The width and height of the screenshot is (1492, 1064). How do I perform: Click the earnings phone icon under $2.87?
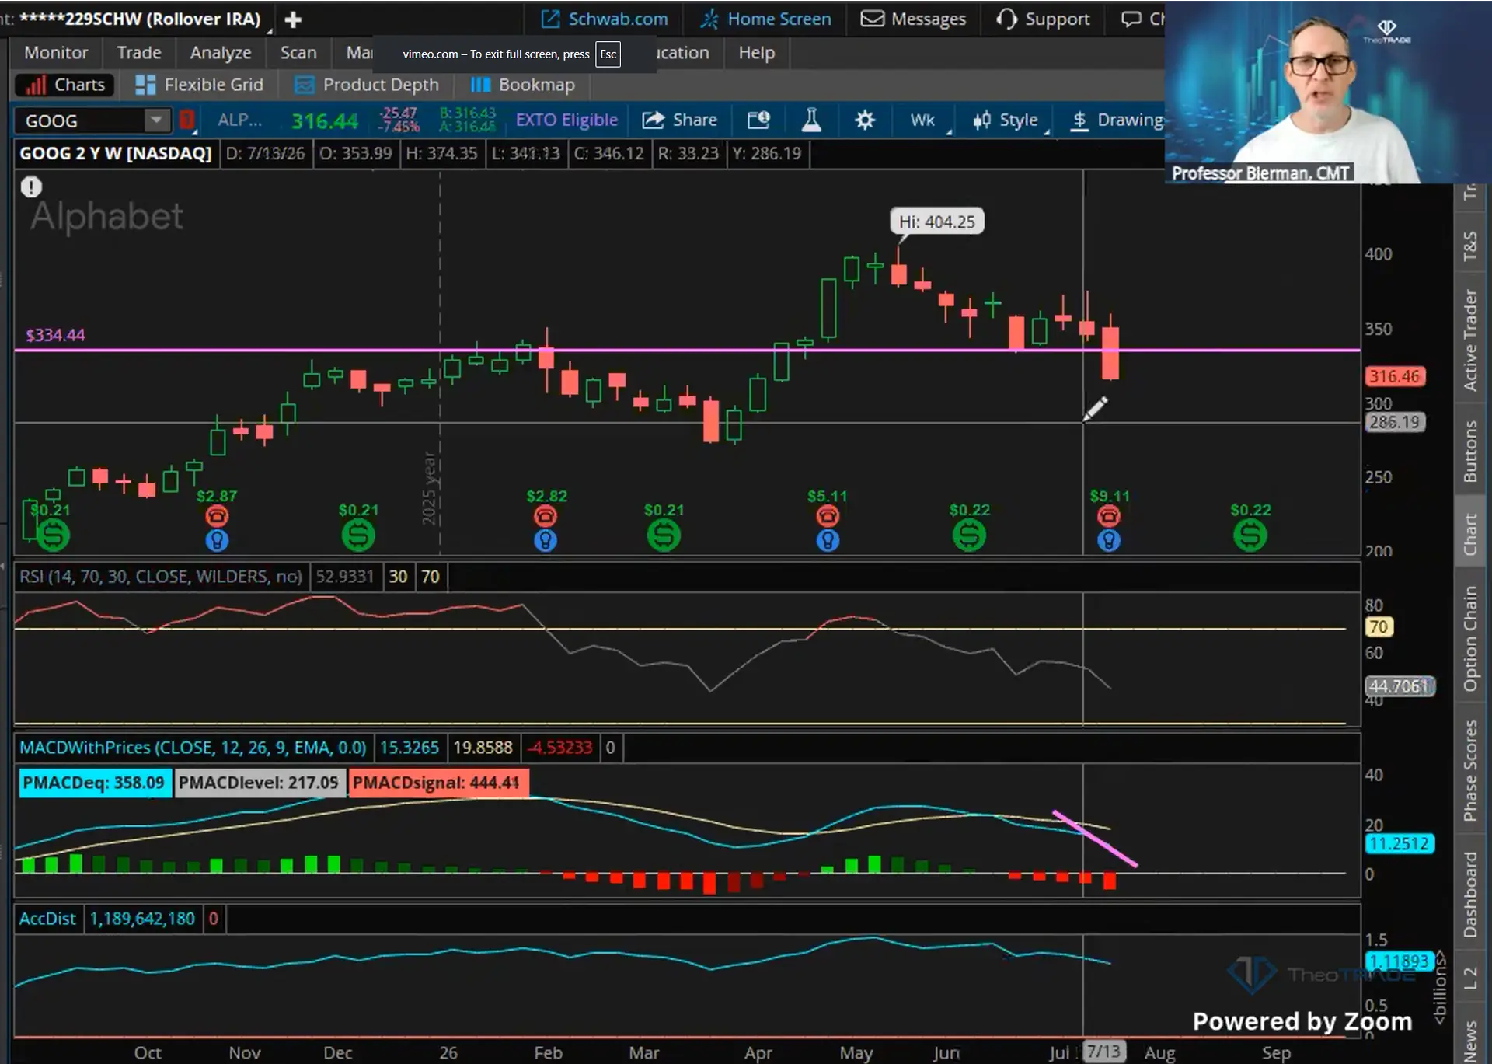[217, 516]
